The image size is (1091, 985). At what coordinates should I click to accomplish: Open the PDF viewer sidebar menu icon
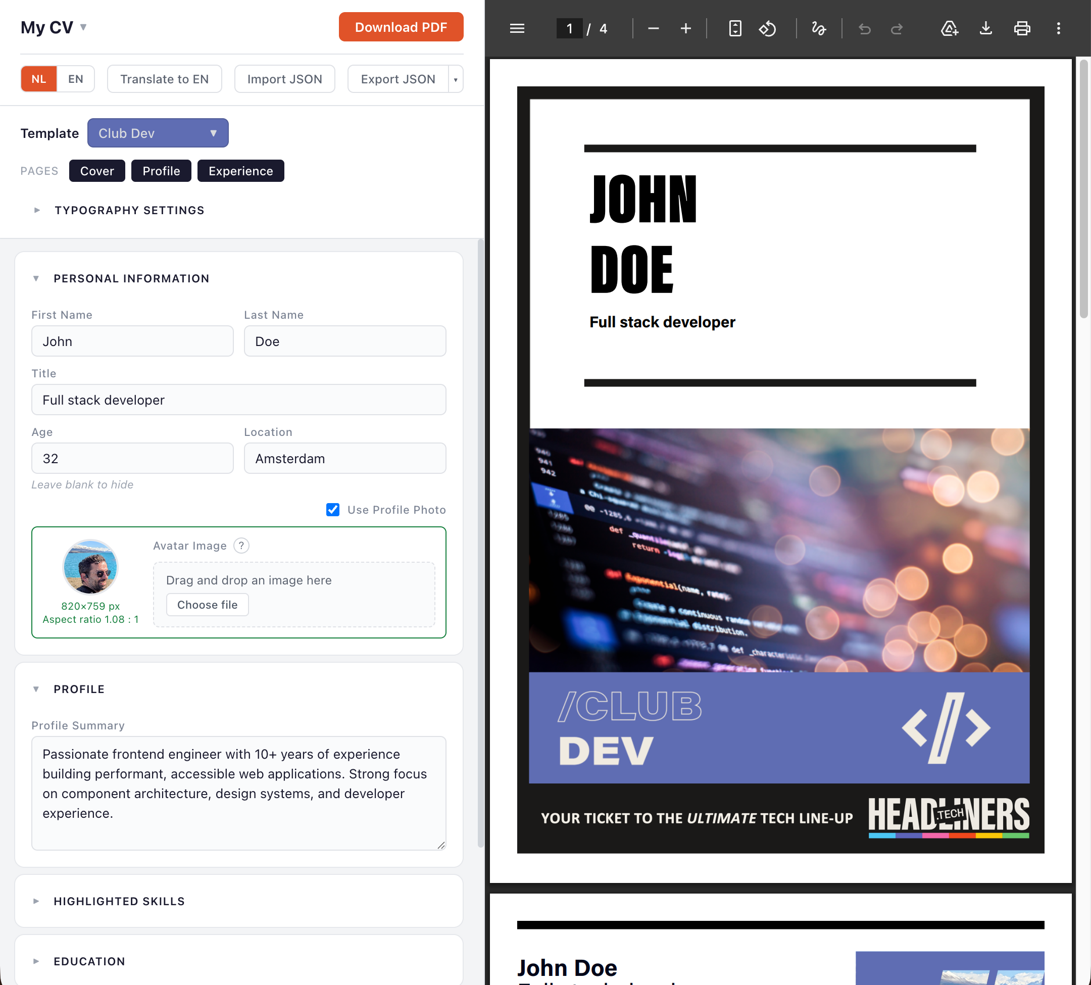517,28
